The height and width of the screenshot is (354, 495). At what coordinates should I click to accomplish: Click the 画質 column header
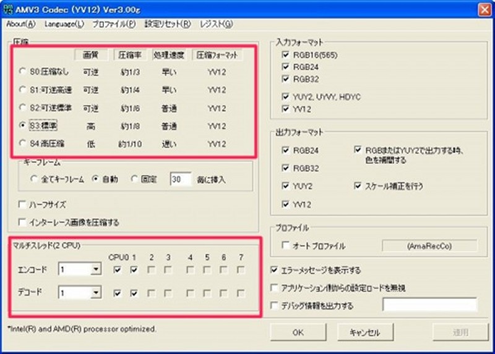[x=91, y=55]
